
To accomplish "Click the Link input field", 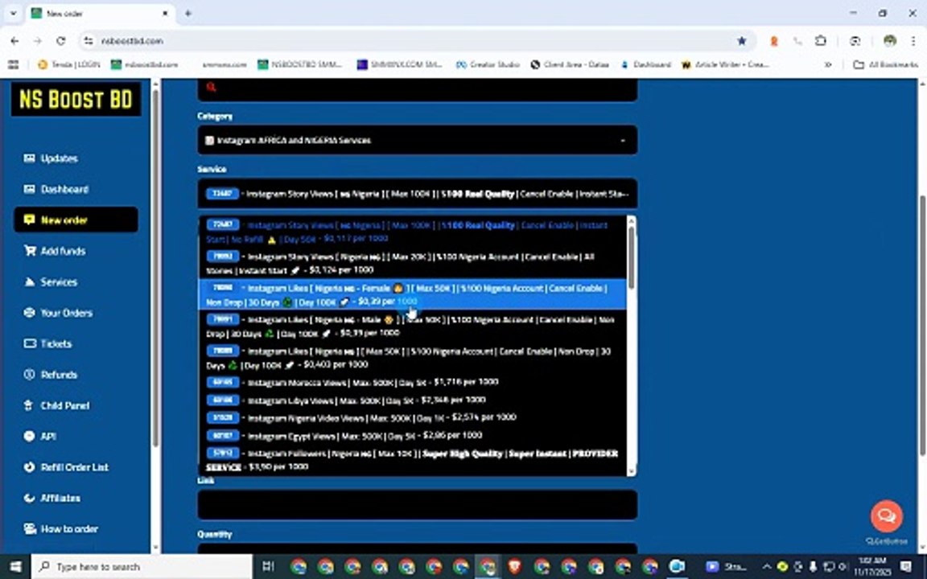I will [418, 504].
